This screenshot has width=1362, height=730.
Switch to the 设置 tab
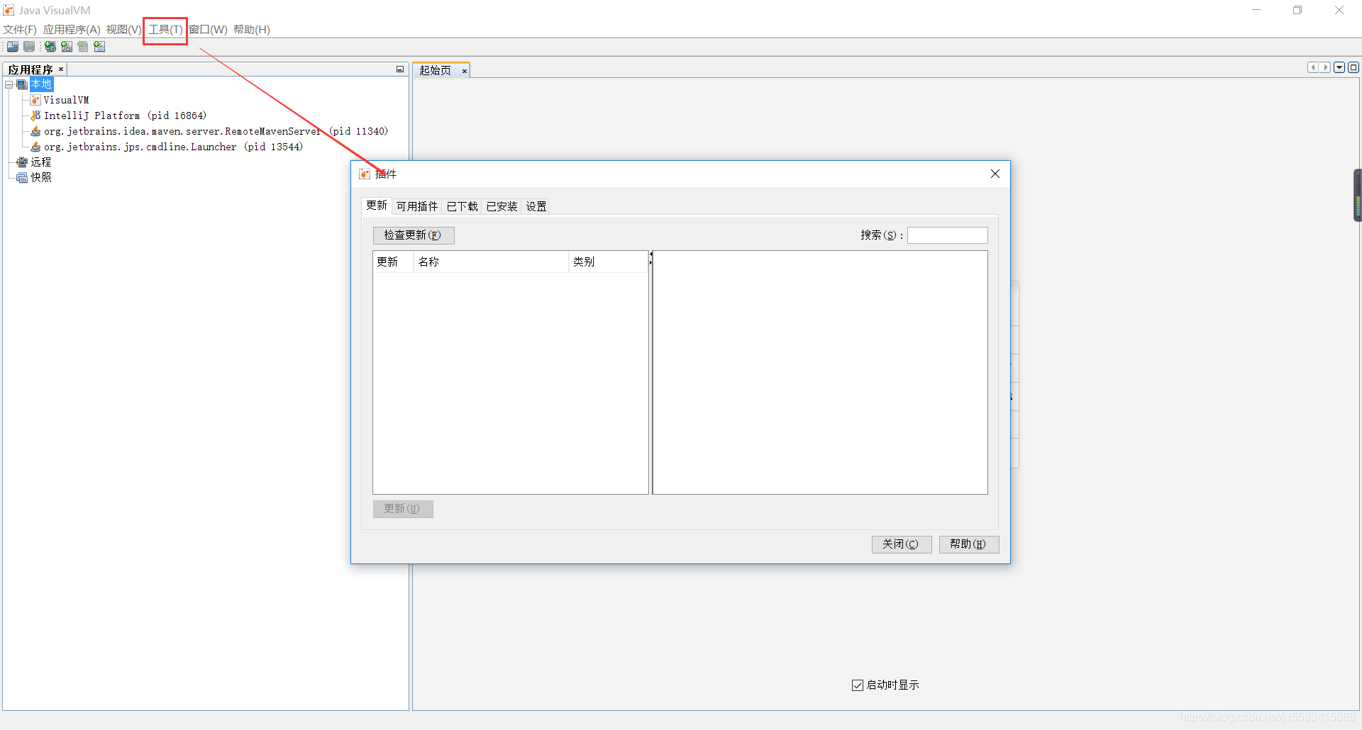(536, 206)
